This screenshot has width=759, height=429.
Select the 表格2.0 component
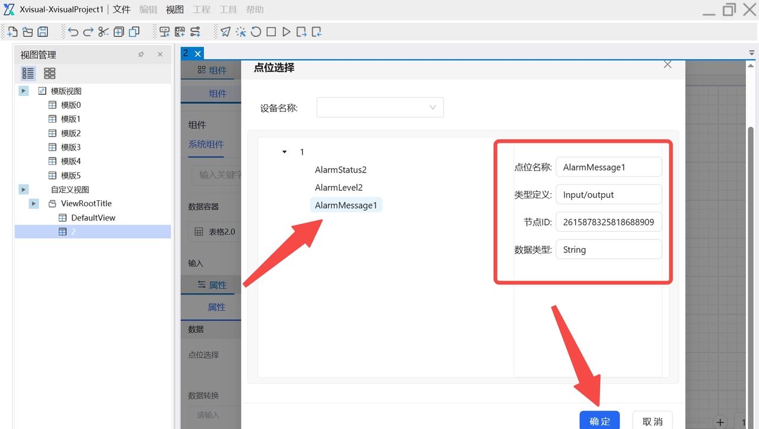click(x=215, y=232)
